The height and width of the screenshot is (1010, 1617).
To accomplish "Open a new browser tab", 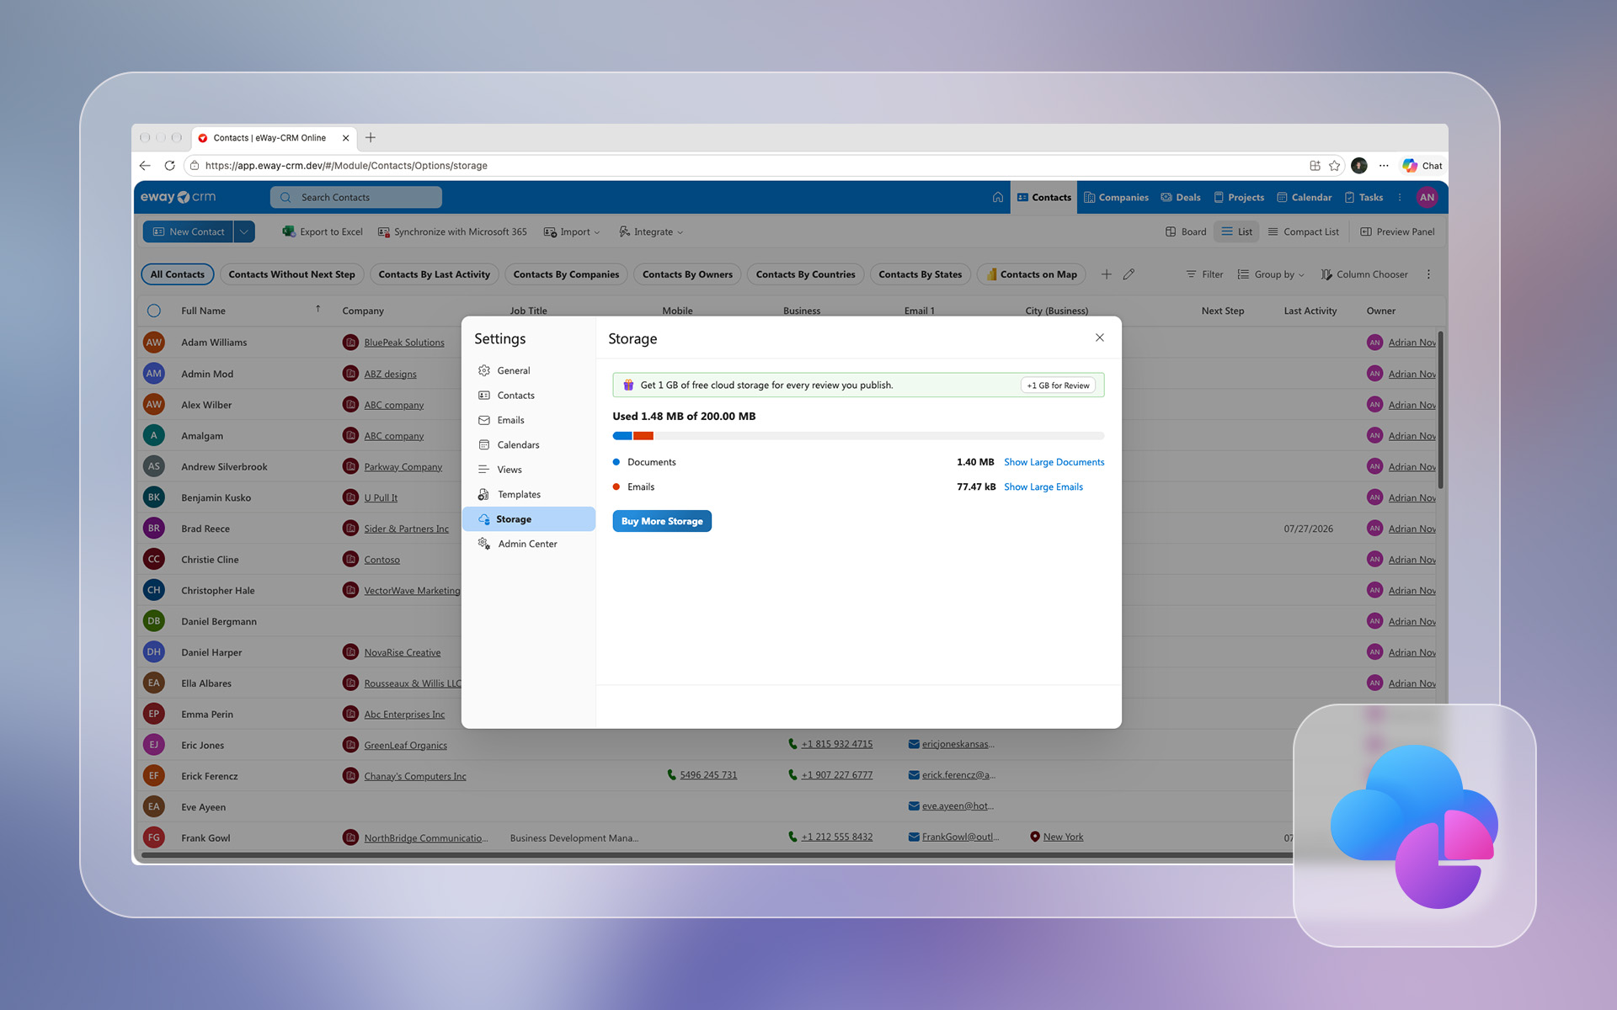I will (x=371, y=137).
